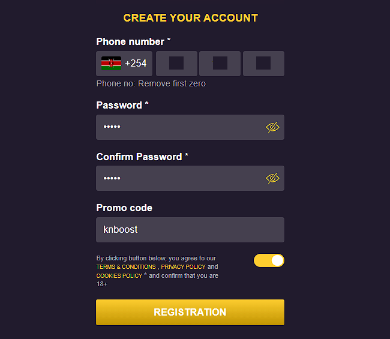
Task: Toggle the yellow agreement switch
Action: click(x=269, y=260)
